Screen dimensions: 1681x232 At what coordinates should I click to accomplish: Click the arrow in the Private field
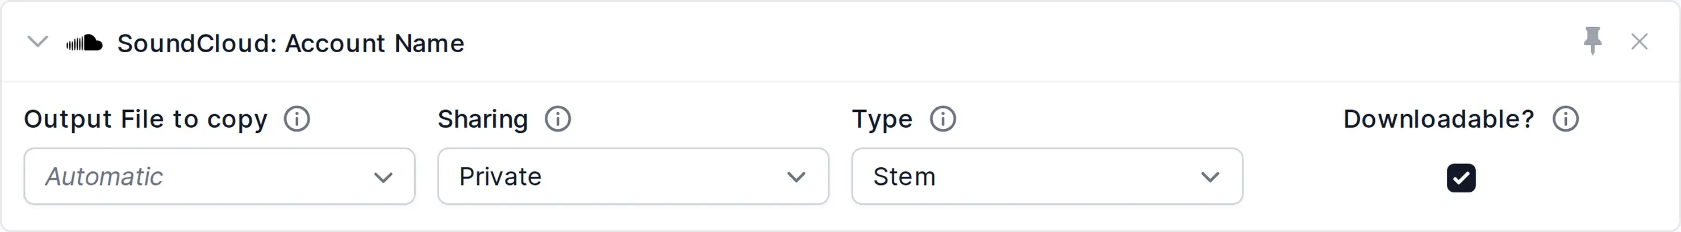click(x=796, y=177)
